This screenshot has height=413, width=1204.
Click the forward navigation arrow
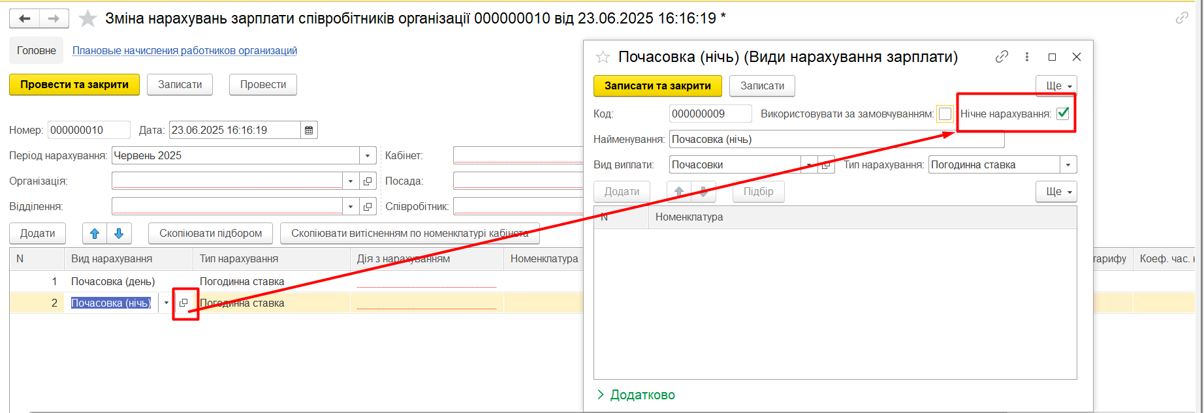coord(54,19)
